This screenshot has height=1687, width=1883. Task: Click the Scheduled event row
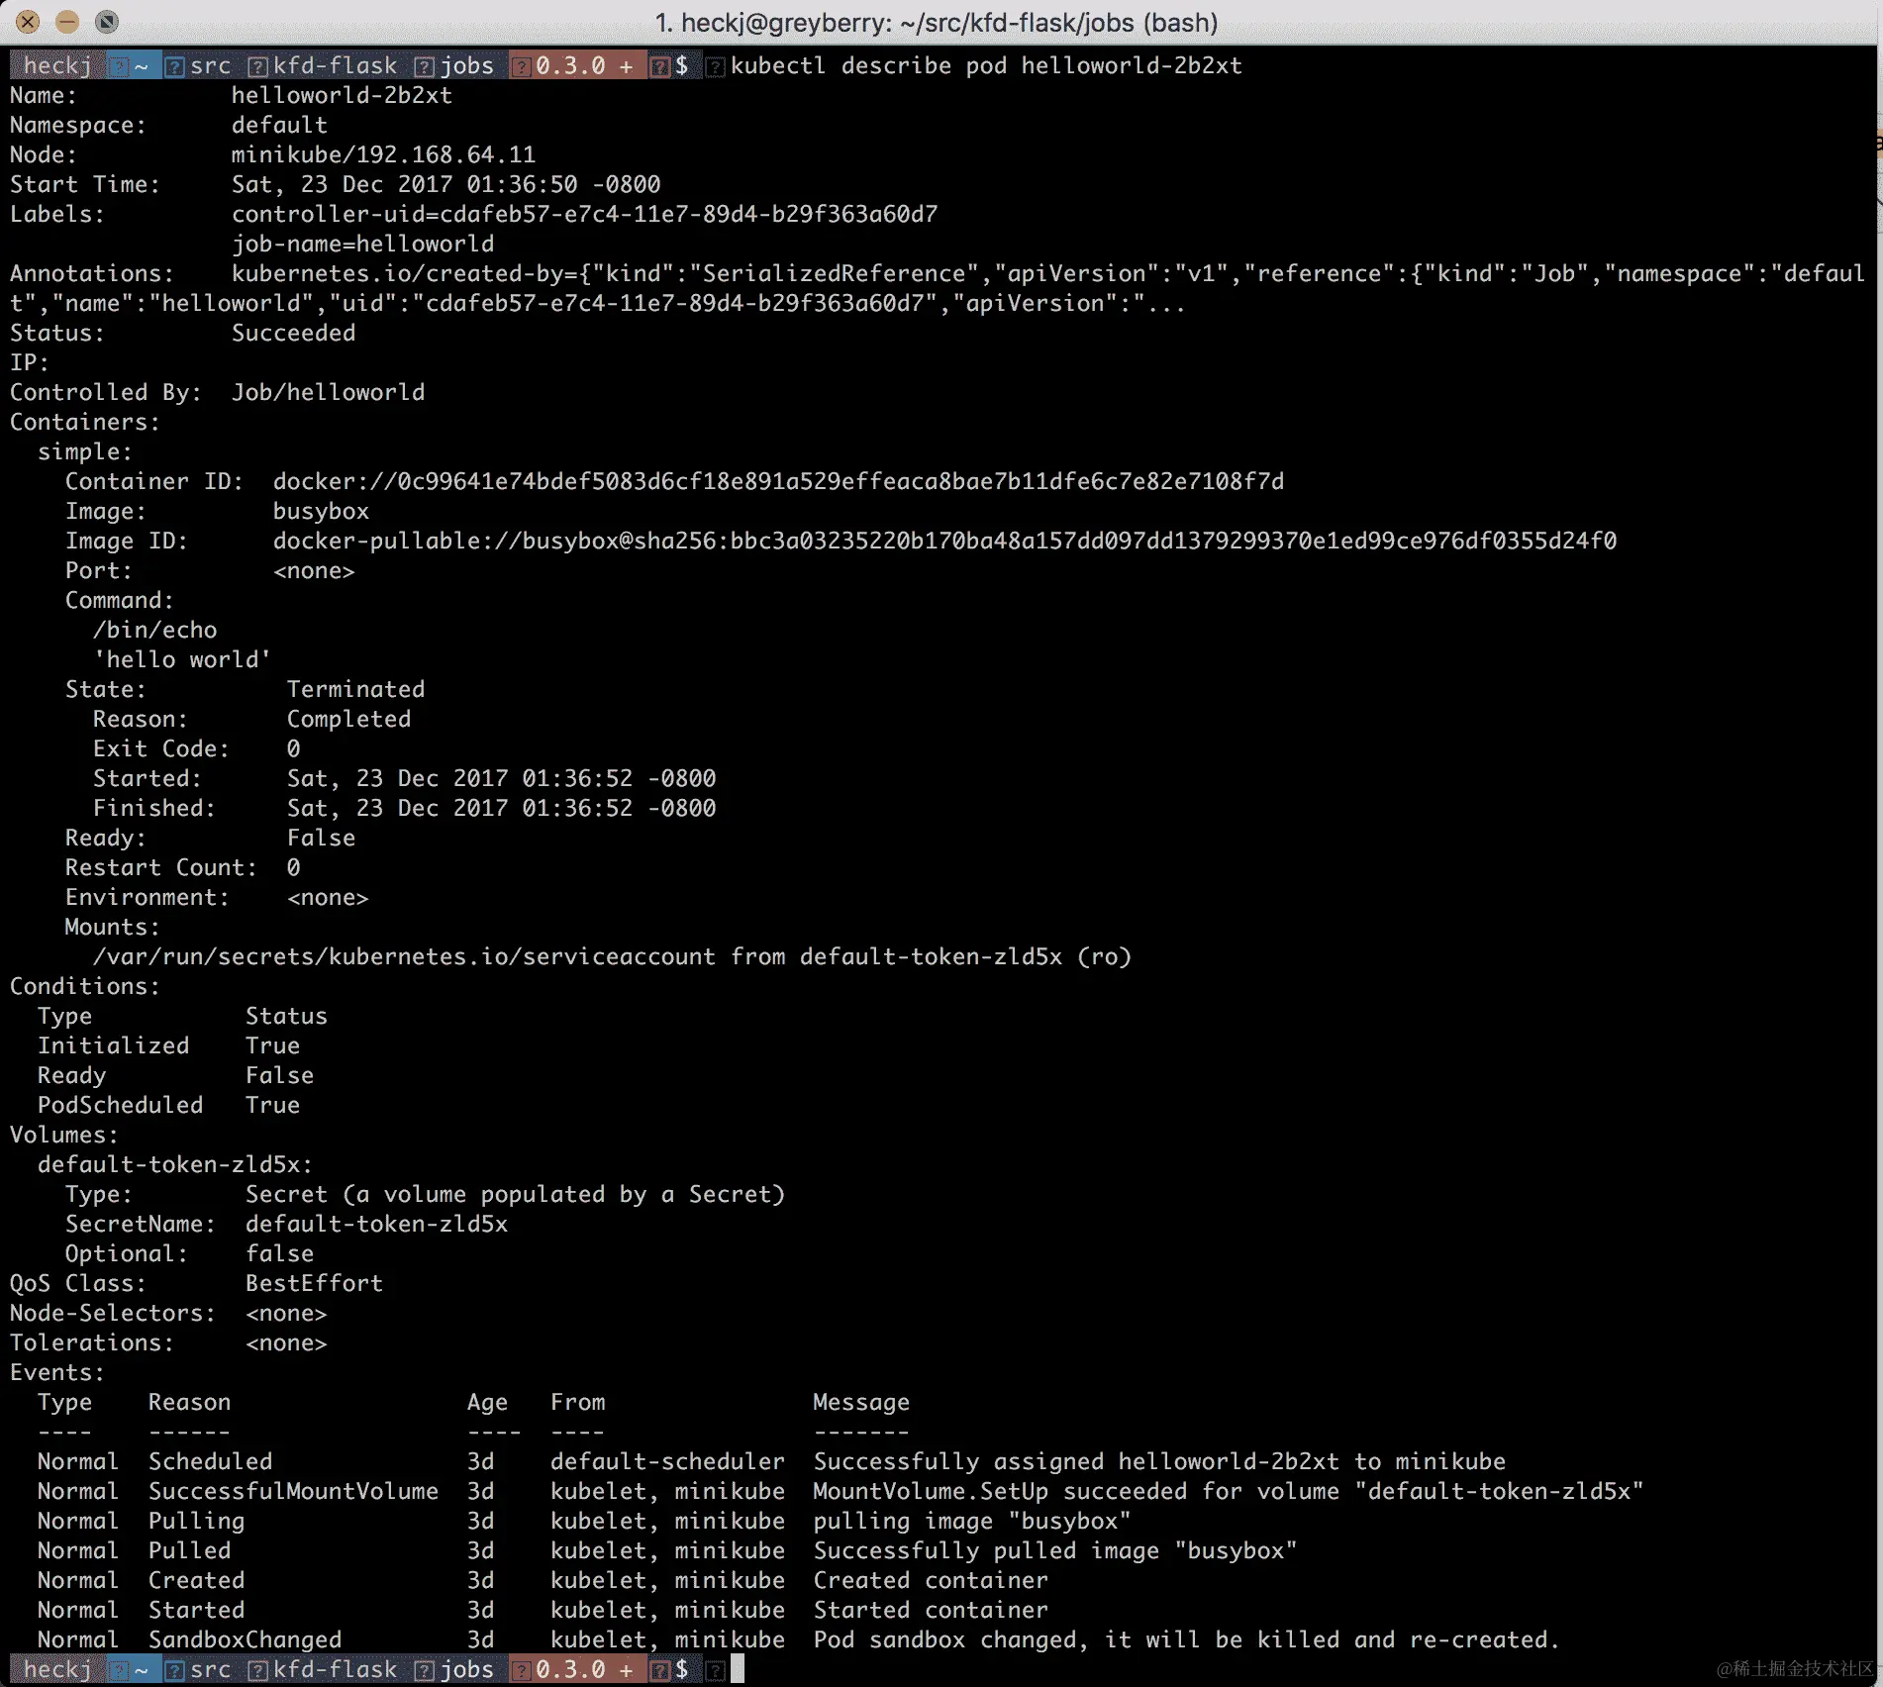[771, 1461]
